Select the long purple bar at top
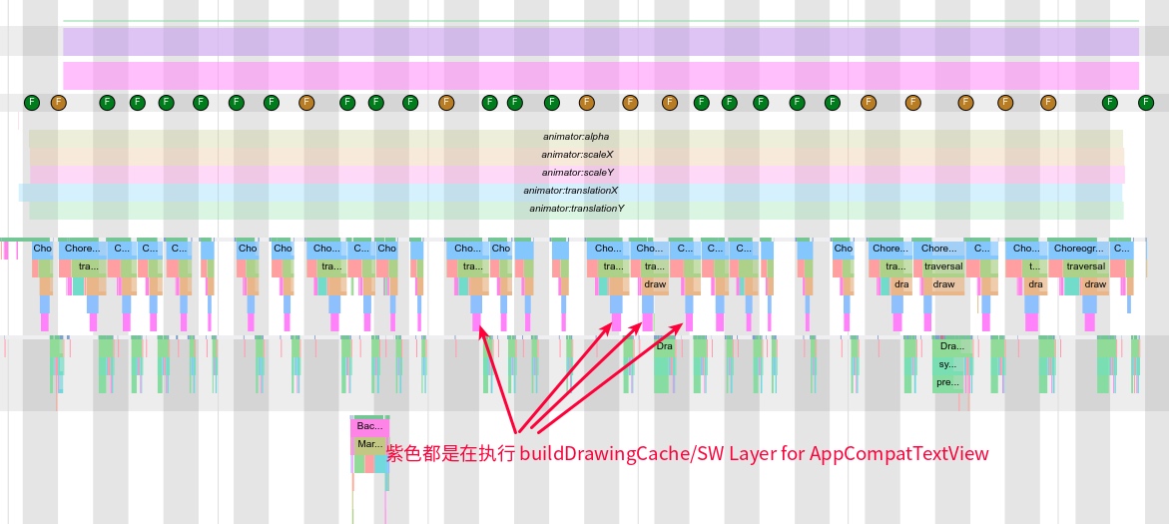 600,42
